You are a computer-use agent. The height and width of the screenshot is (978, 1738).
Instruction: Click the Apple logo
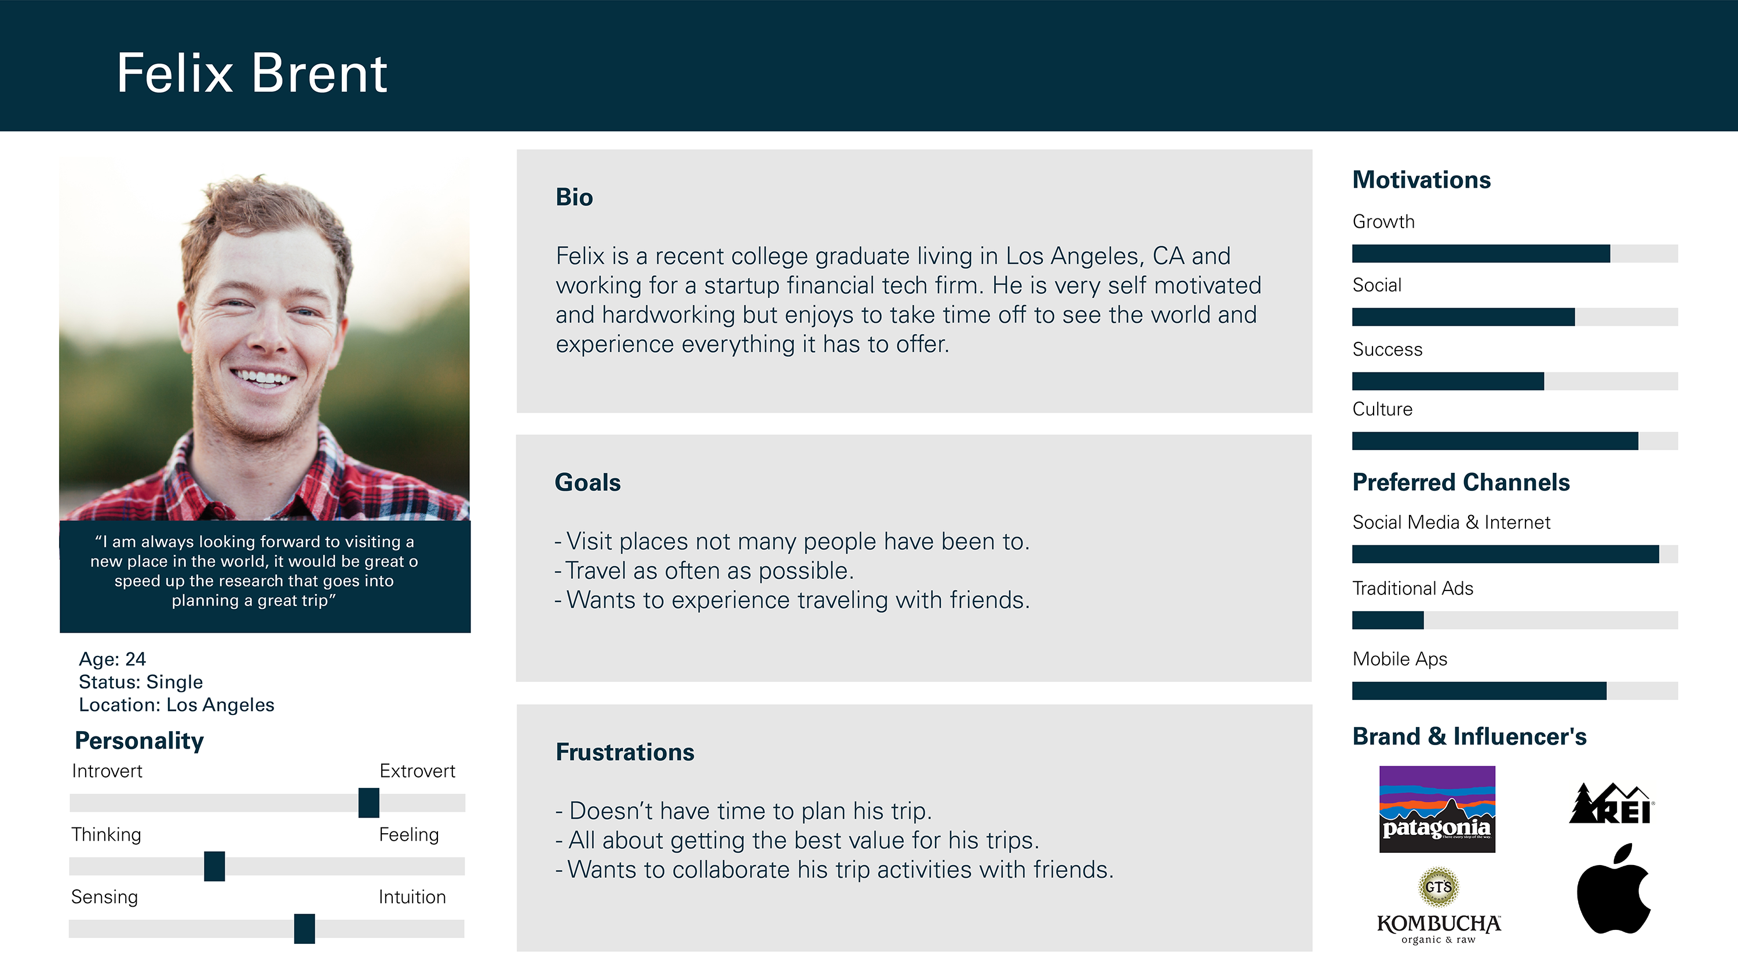(x=1614, y=888)
